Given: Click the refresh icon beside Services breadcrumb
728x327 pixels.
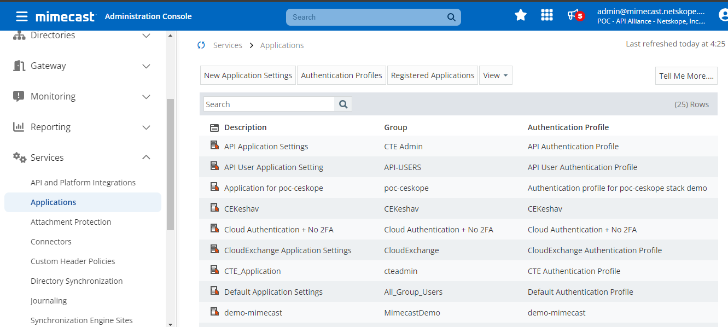Looking at the screenshot, I should (201, 45).
